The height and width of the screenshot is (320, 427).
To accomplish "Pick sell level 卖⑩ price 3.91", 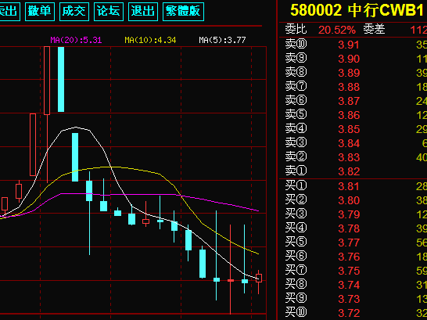I will coord(349,45).
